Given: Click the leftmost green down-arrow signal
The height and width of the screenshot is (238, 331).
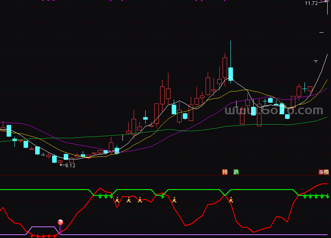Looking at the screenshot, I should coord(100,196).
